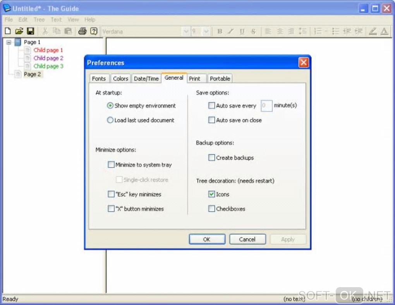Open the Text menu
Screen dimensions: 395x305
pos(56,20)
